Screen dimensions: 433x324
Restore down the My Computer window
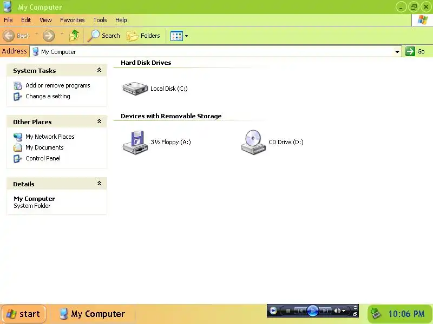414,6
